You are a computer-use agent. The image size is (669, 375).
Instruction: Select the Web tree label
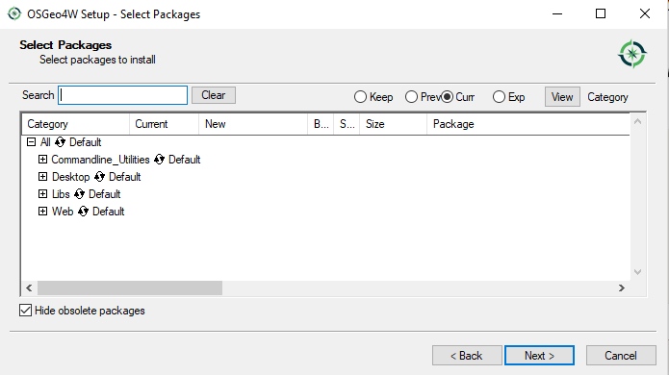coord(63,212)
